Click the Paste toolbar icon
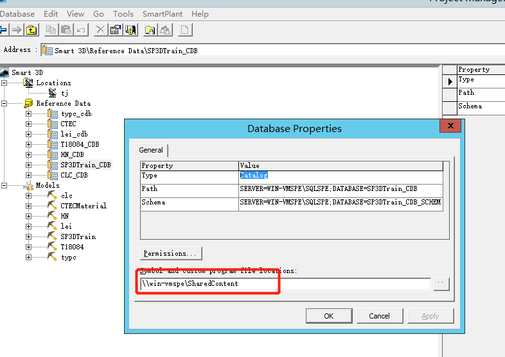 [66, 30]
